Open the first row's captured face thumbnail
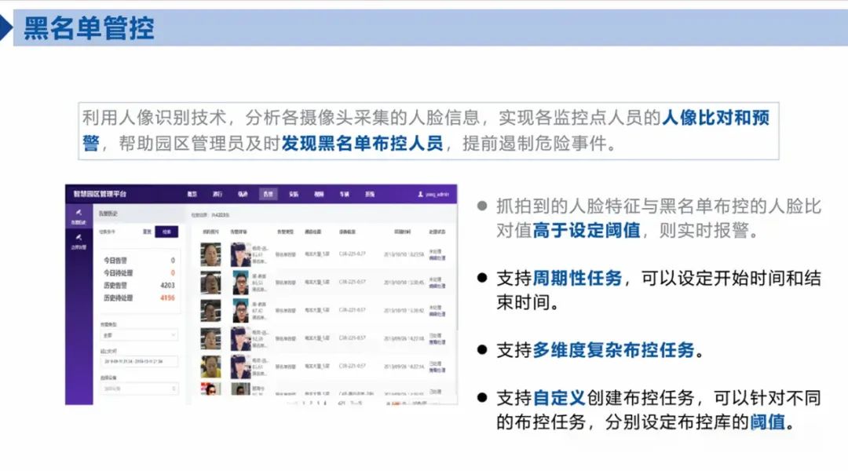Viewport: 848px width, 471px height. tap(211, 254)
